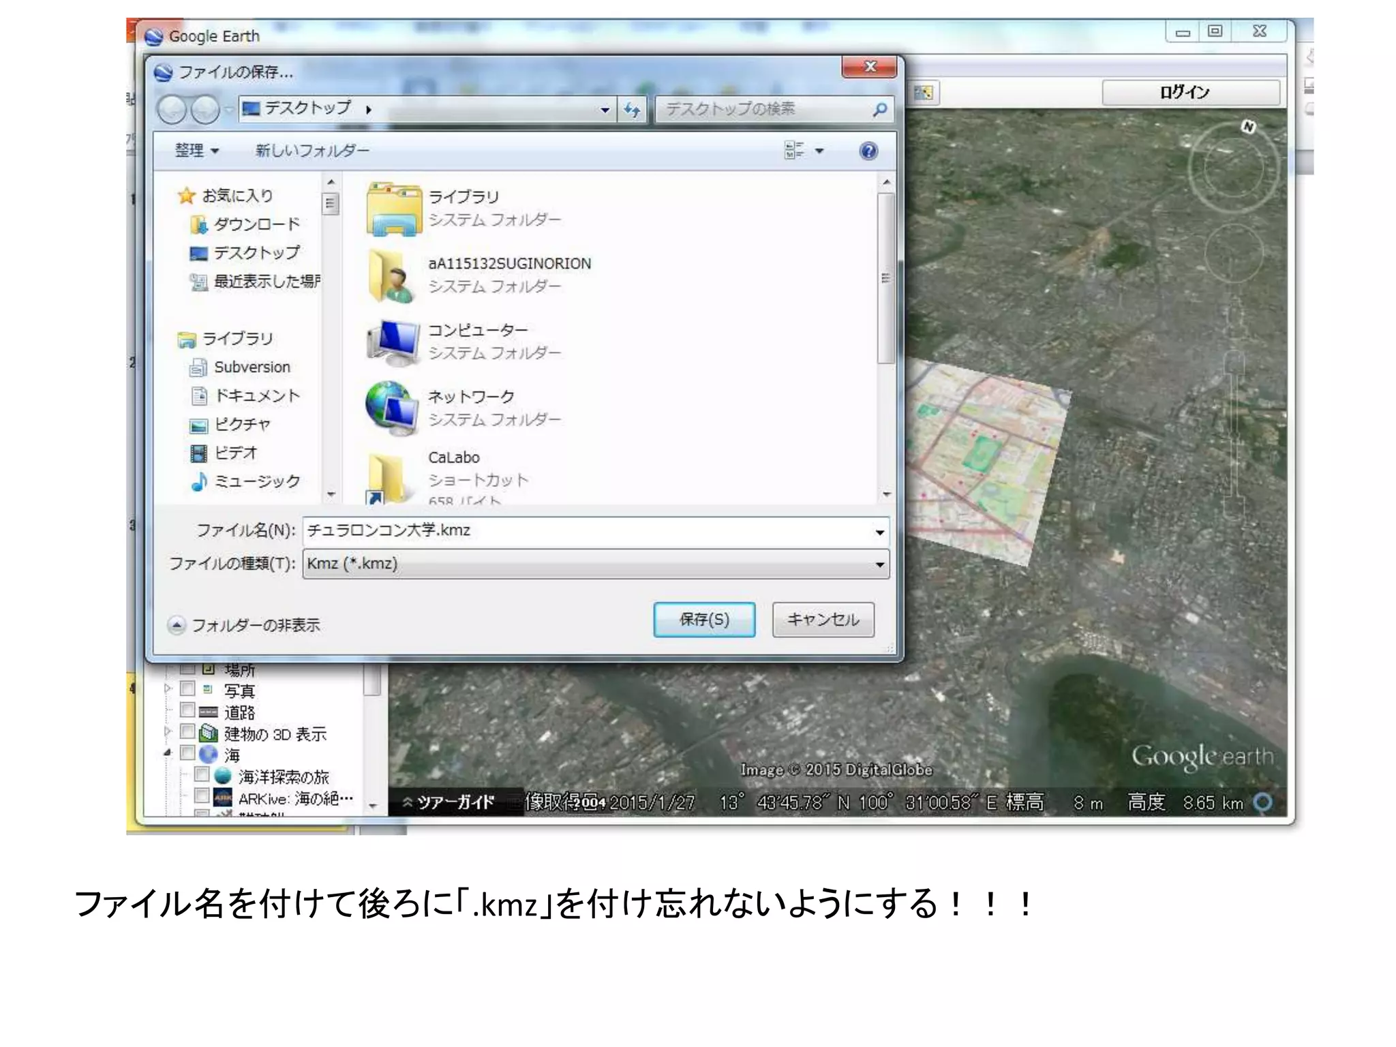Toggle the 建物の 3D 表示 checkbox
This screenshot has width=1396, height=1047.
[187, 731]
